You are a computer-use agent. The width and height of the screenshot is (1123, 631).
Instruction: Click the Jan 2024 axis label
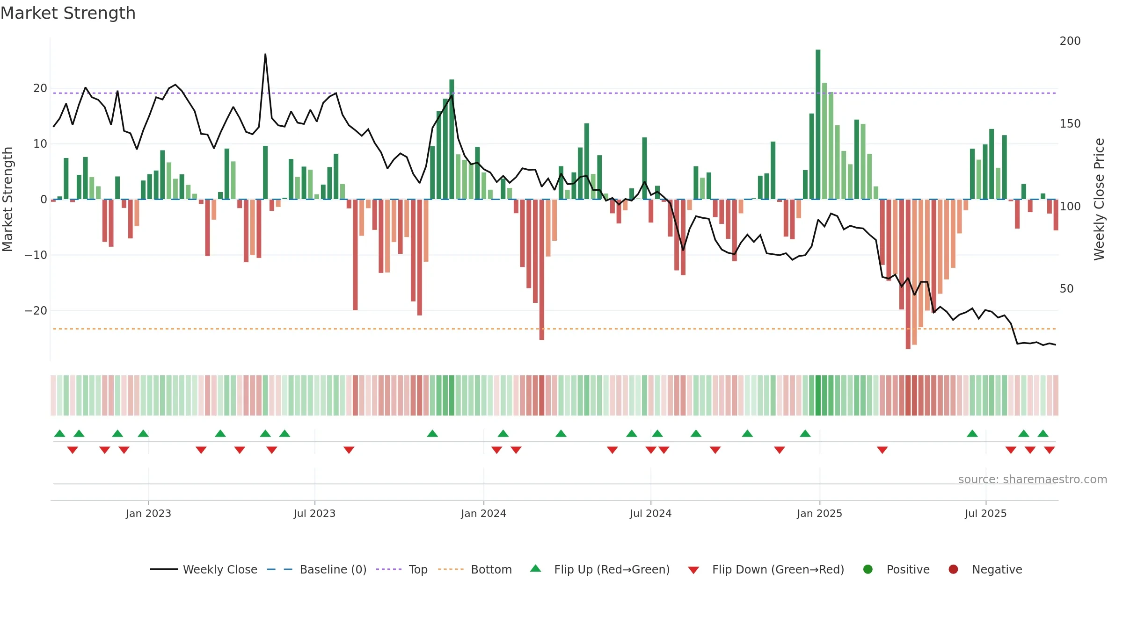point(483,513)
